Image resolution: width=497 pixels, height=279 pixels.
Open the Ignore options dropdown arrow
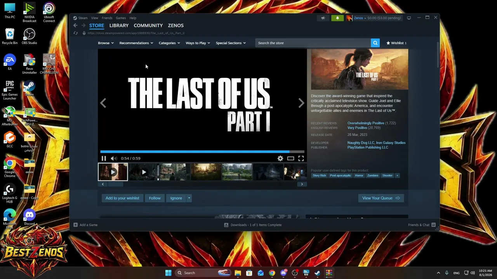pyautogui.click(x=189, y=198)
